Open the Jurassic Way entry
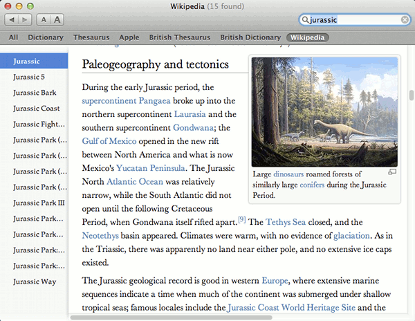Image resolution: width=415 pixels, height=321 pixels. 34,282
